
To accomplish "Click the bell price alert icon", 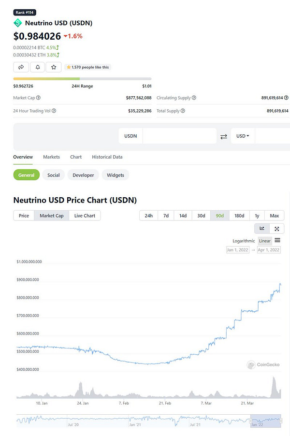I will tap(38, 67).
